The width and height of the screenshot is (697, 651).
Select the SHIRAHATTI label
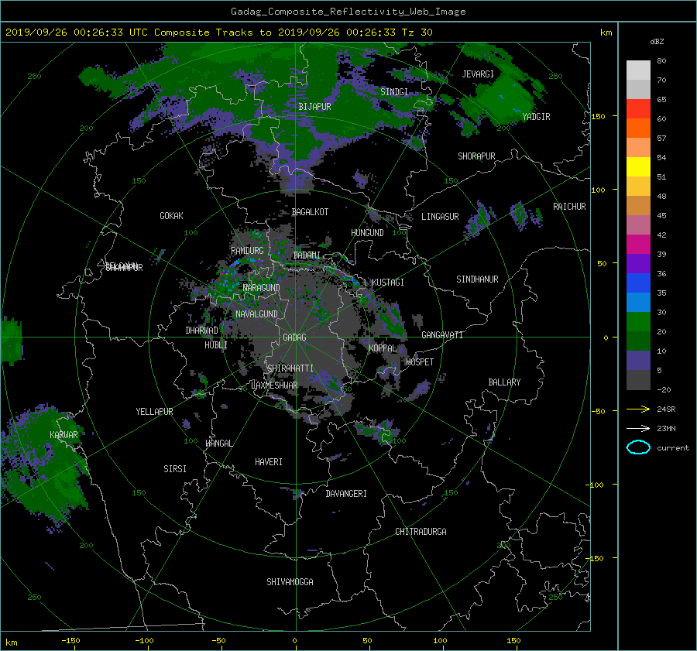pyautogui.click(x=290, y=368)
